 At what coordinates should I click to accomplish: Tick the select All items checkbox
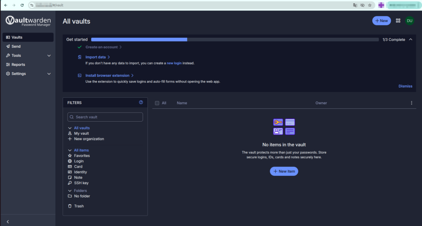pyautogui.click(x=157, y=103)
